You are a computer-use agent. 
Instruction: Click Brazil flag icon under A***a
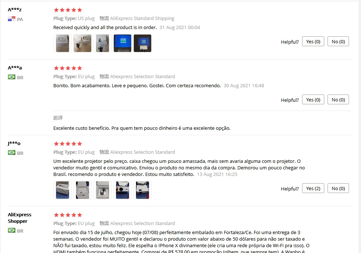tap(12, 77)
